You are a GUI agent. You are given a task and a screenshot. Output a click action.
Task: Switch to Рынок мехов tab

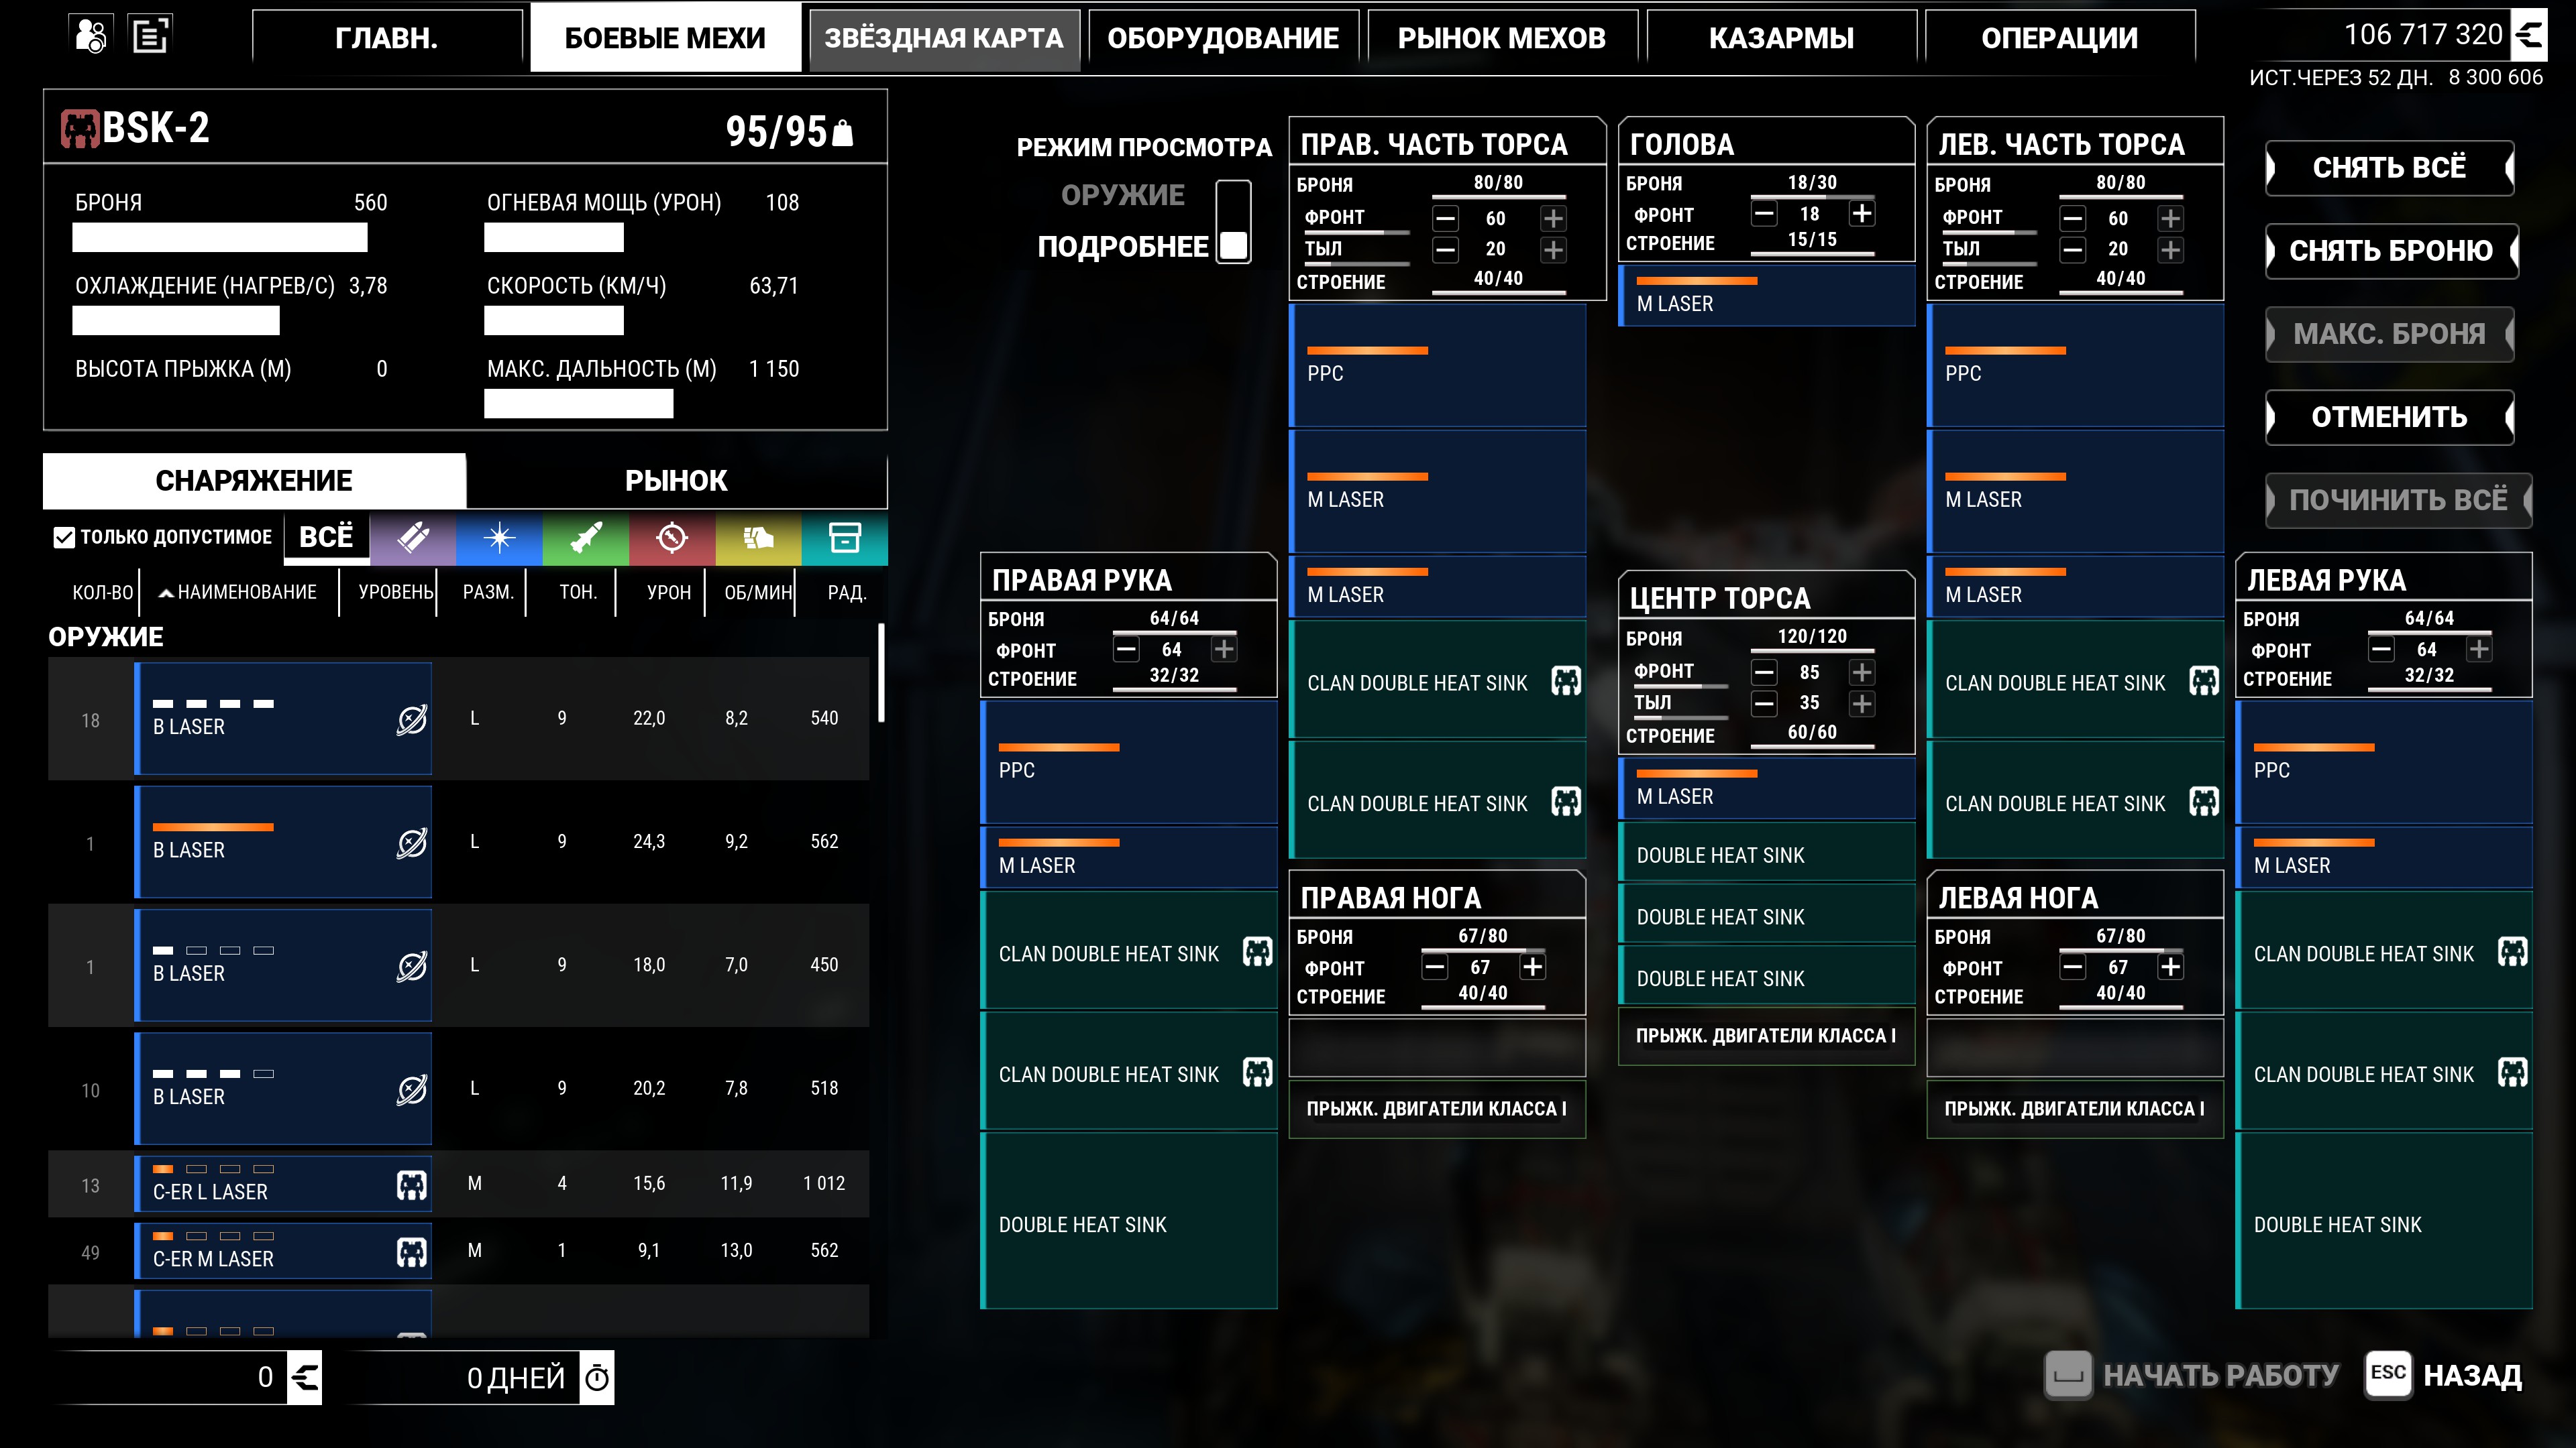click(1502, 39)
